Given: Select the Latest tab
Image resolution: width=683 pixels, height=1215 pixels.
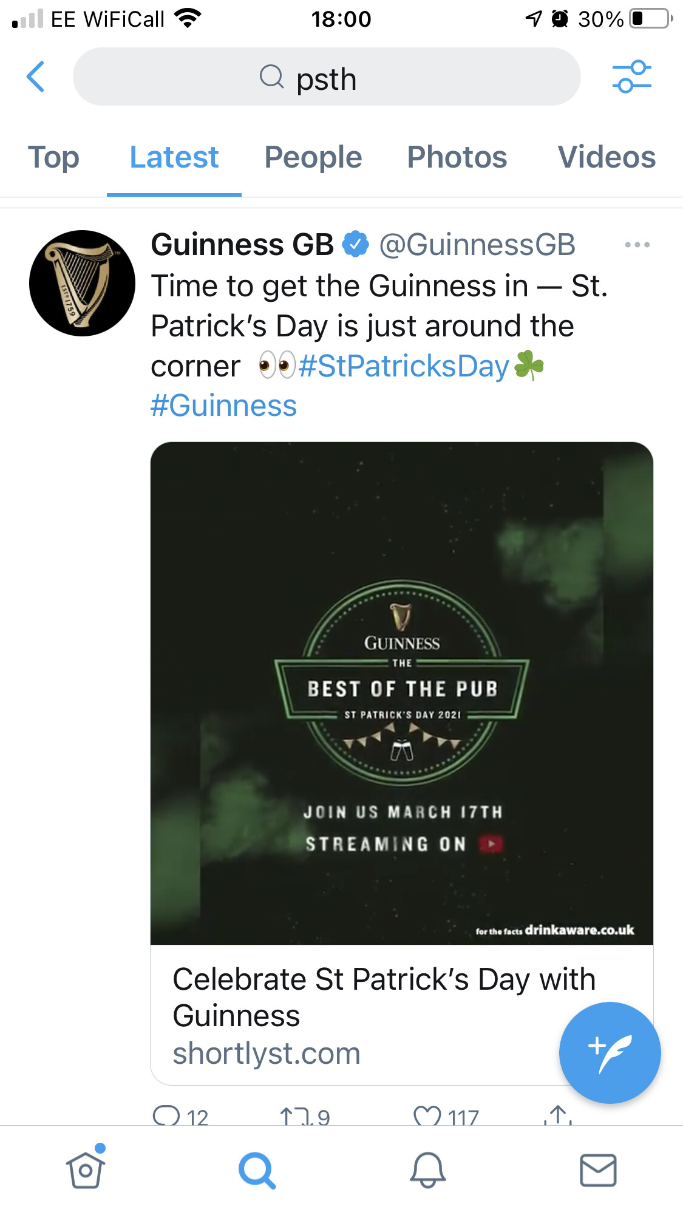Looking at the screenshot, I should point(174,157).
